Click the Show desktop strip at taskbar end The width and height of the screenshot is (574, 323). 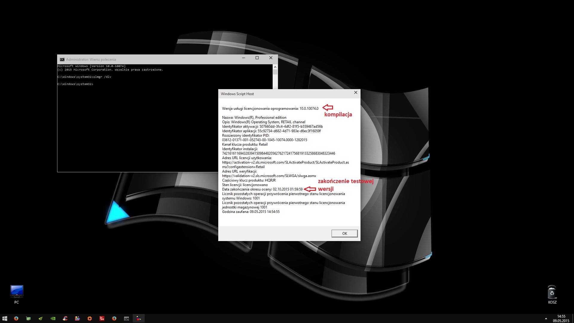573,319
